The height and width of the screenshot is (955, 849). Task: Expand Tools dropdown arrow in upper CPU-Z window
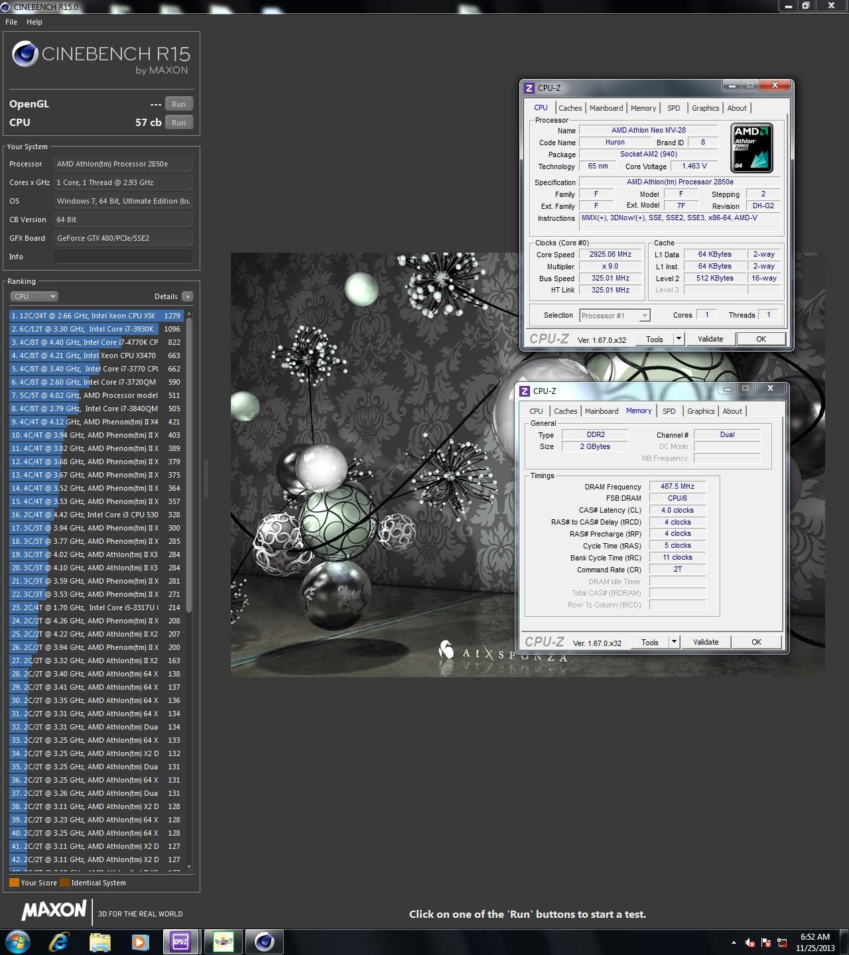click(x=679, y=339)
